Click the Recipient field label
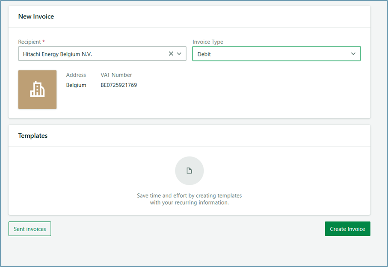 [x=29, y=42]
